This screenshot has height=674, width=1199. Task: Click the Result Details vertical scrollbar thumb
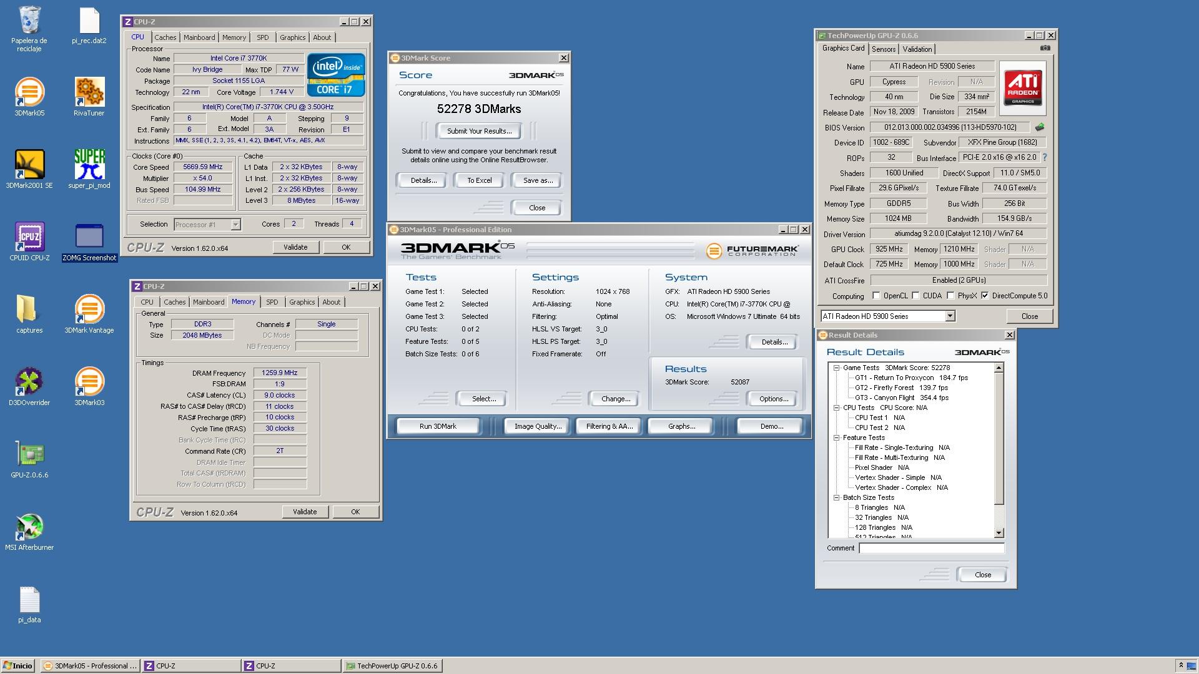coord(999,439)
